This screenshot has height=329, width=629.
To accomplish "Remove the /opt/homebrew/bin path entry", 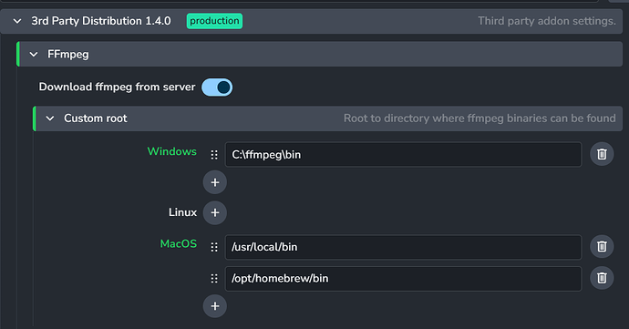I will tap(602, 278).
